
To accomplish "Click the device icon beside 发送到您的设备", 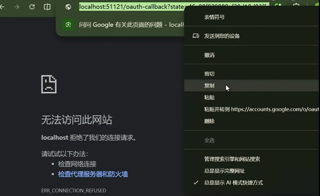I will click(196, 36).
